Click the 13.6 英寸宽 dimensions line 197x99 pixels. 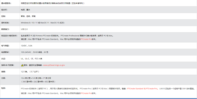pyautogui.click(x=36, y=78)
